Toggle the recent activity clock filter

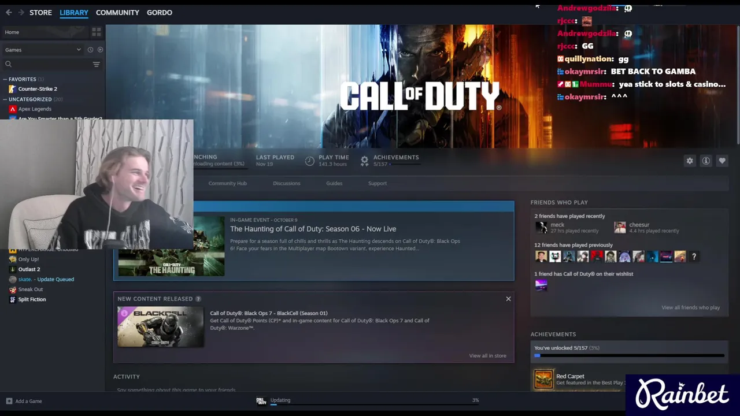click(x=90, y=50)
